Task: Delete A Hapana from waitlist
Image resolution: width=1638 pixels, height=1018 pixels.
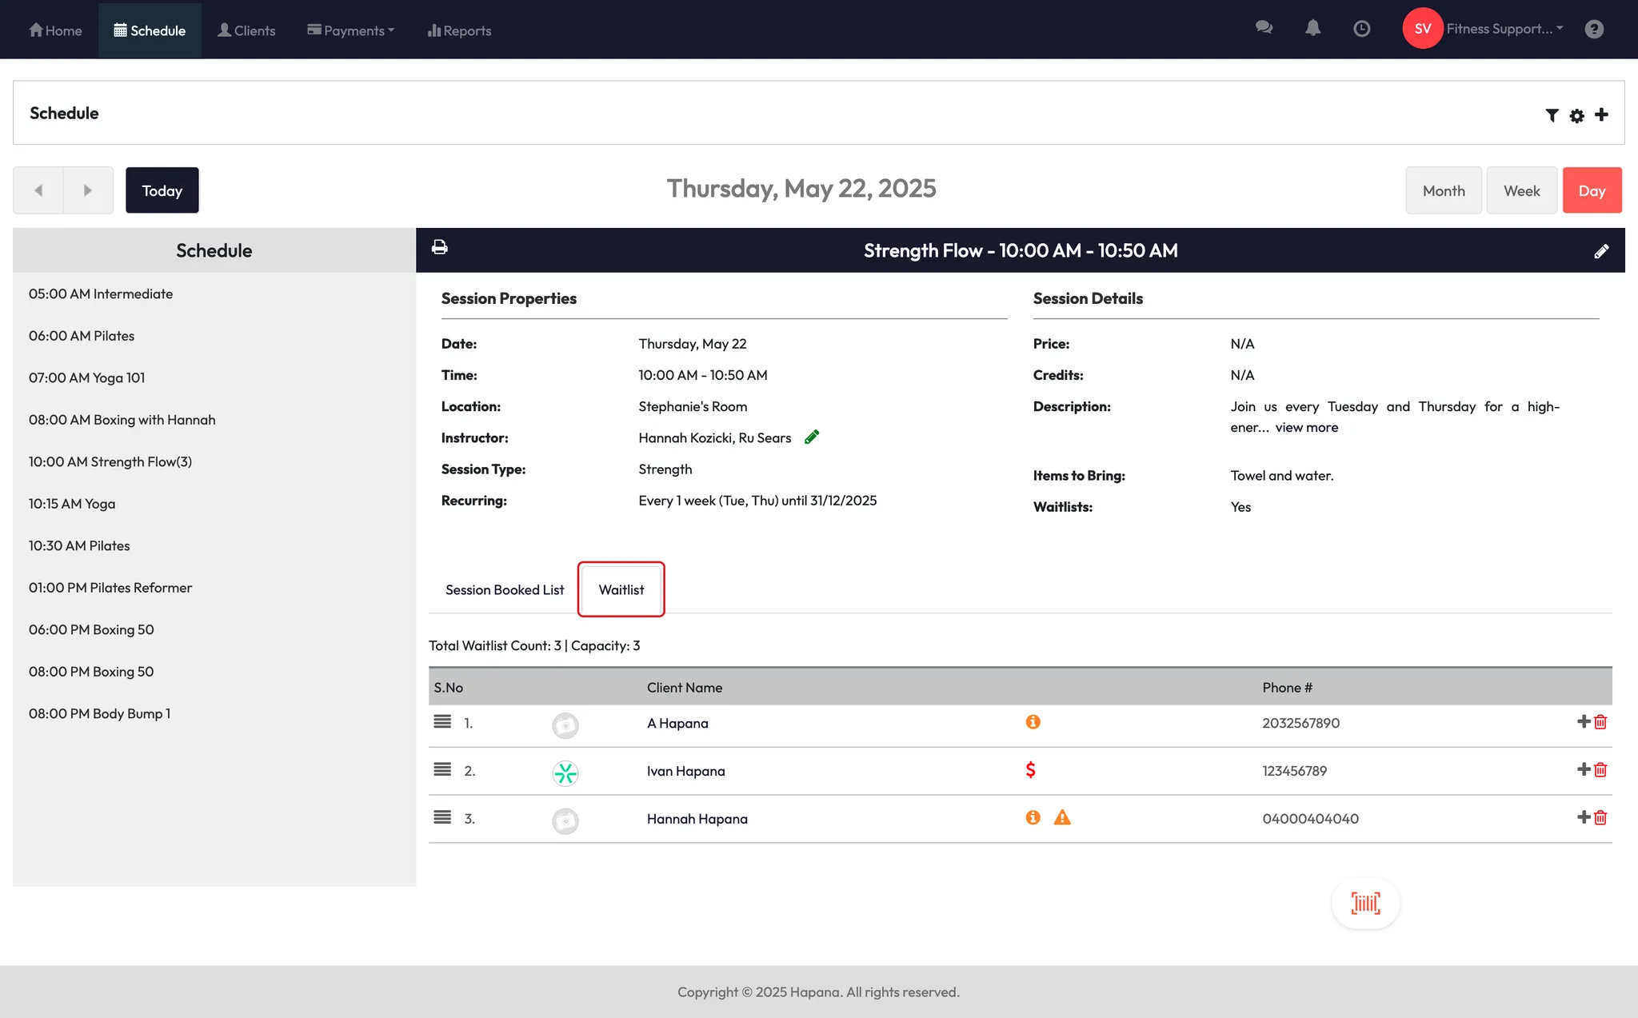Action: (x=1600, y=722)
